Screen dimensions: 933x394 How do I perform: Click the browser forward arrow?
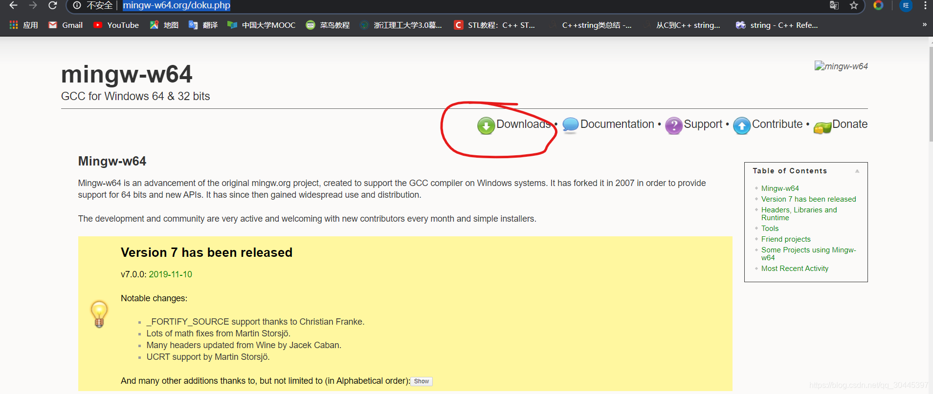click(x=33, y=5)
